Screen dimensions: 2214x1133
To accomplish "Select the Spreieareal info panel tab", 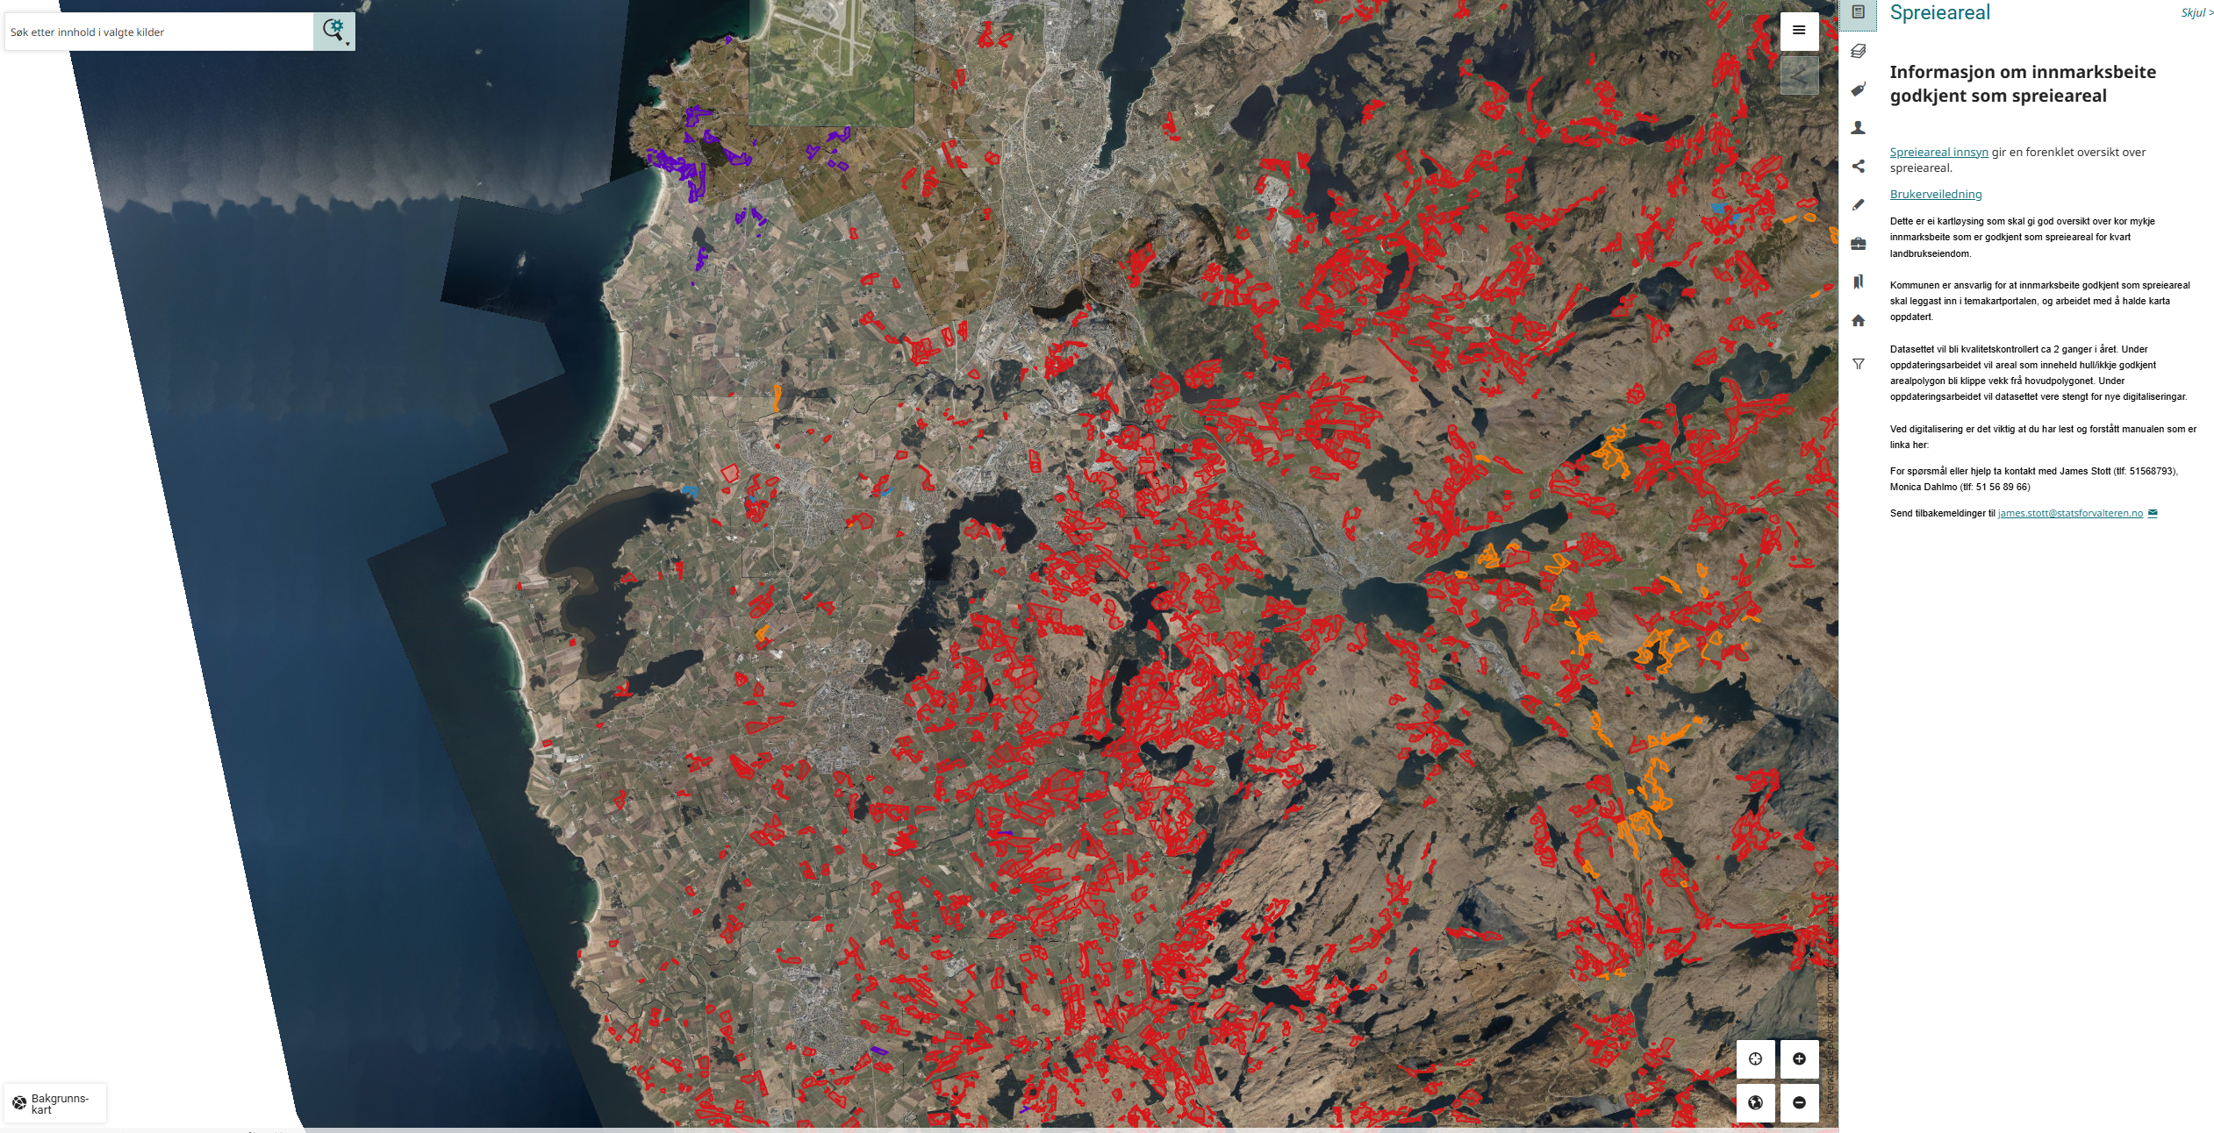I will [x=1858, y=12].
